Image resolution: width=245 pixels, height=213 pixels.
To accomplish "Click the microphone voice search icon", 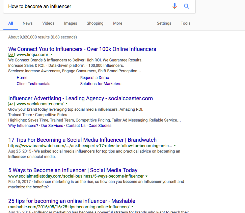I will point(174,6).
